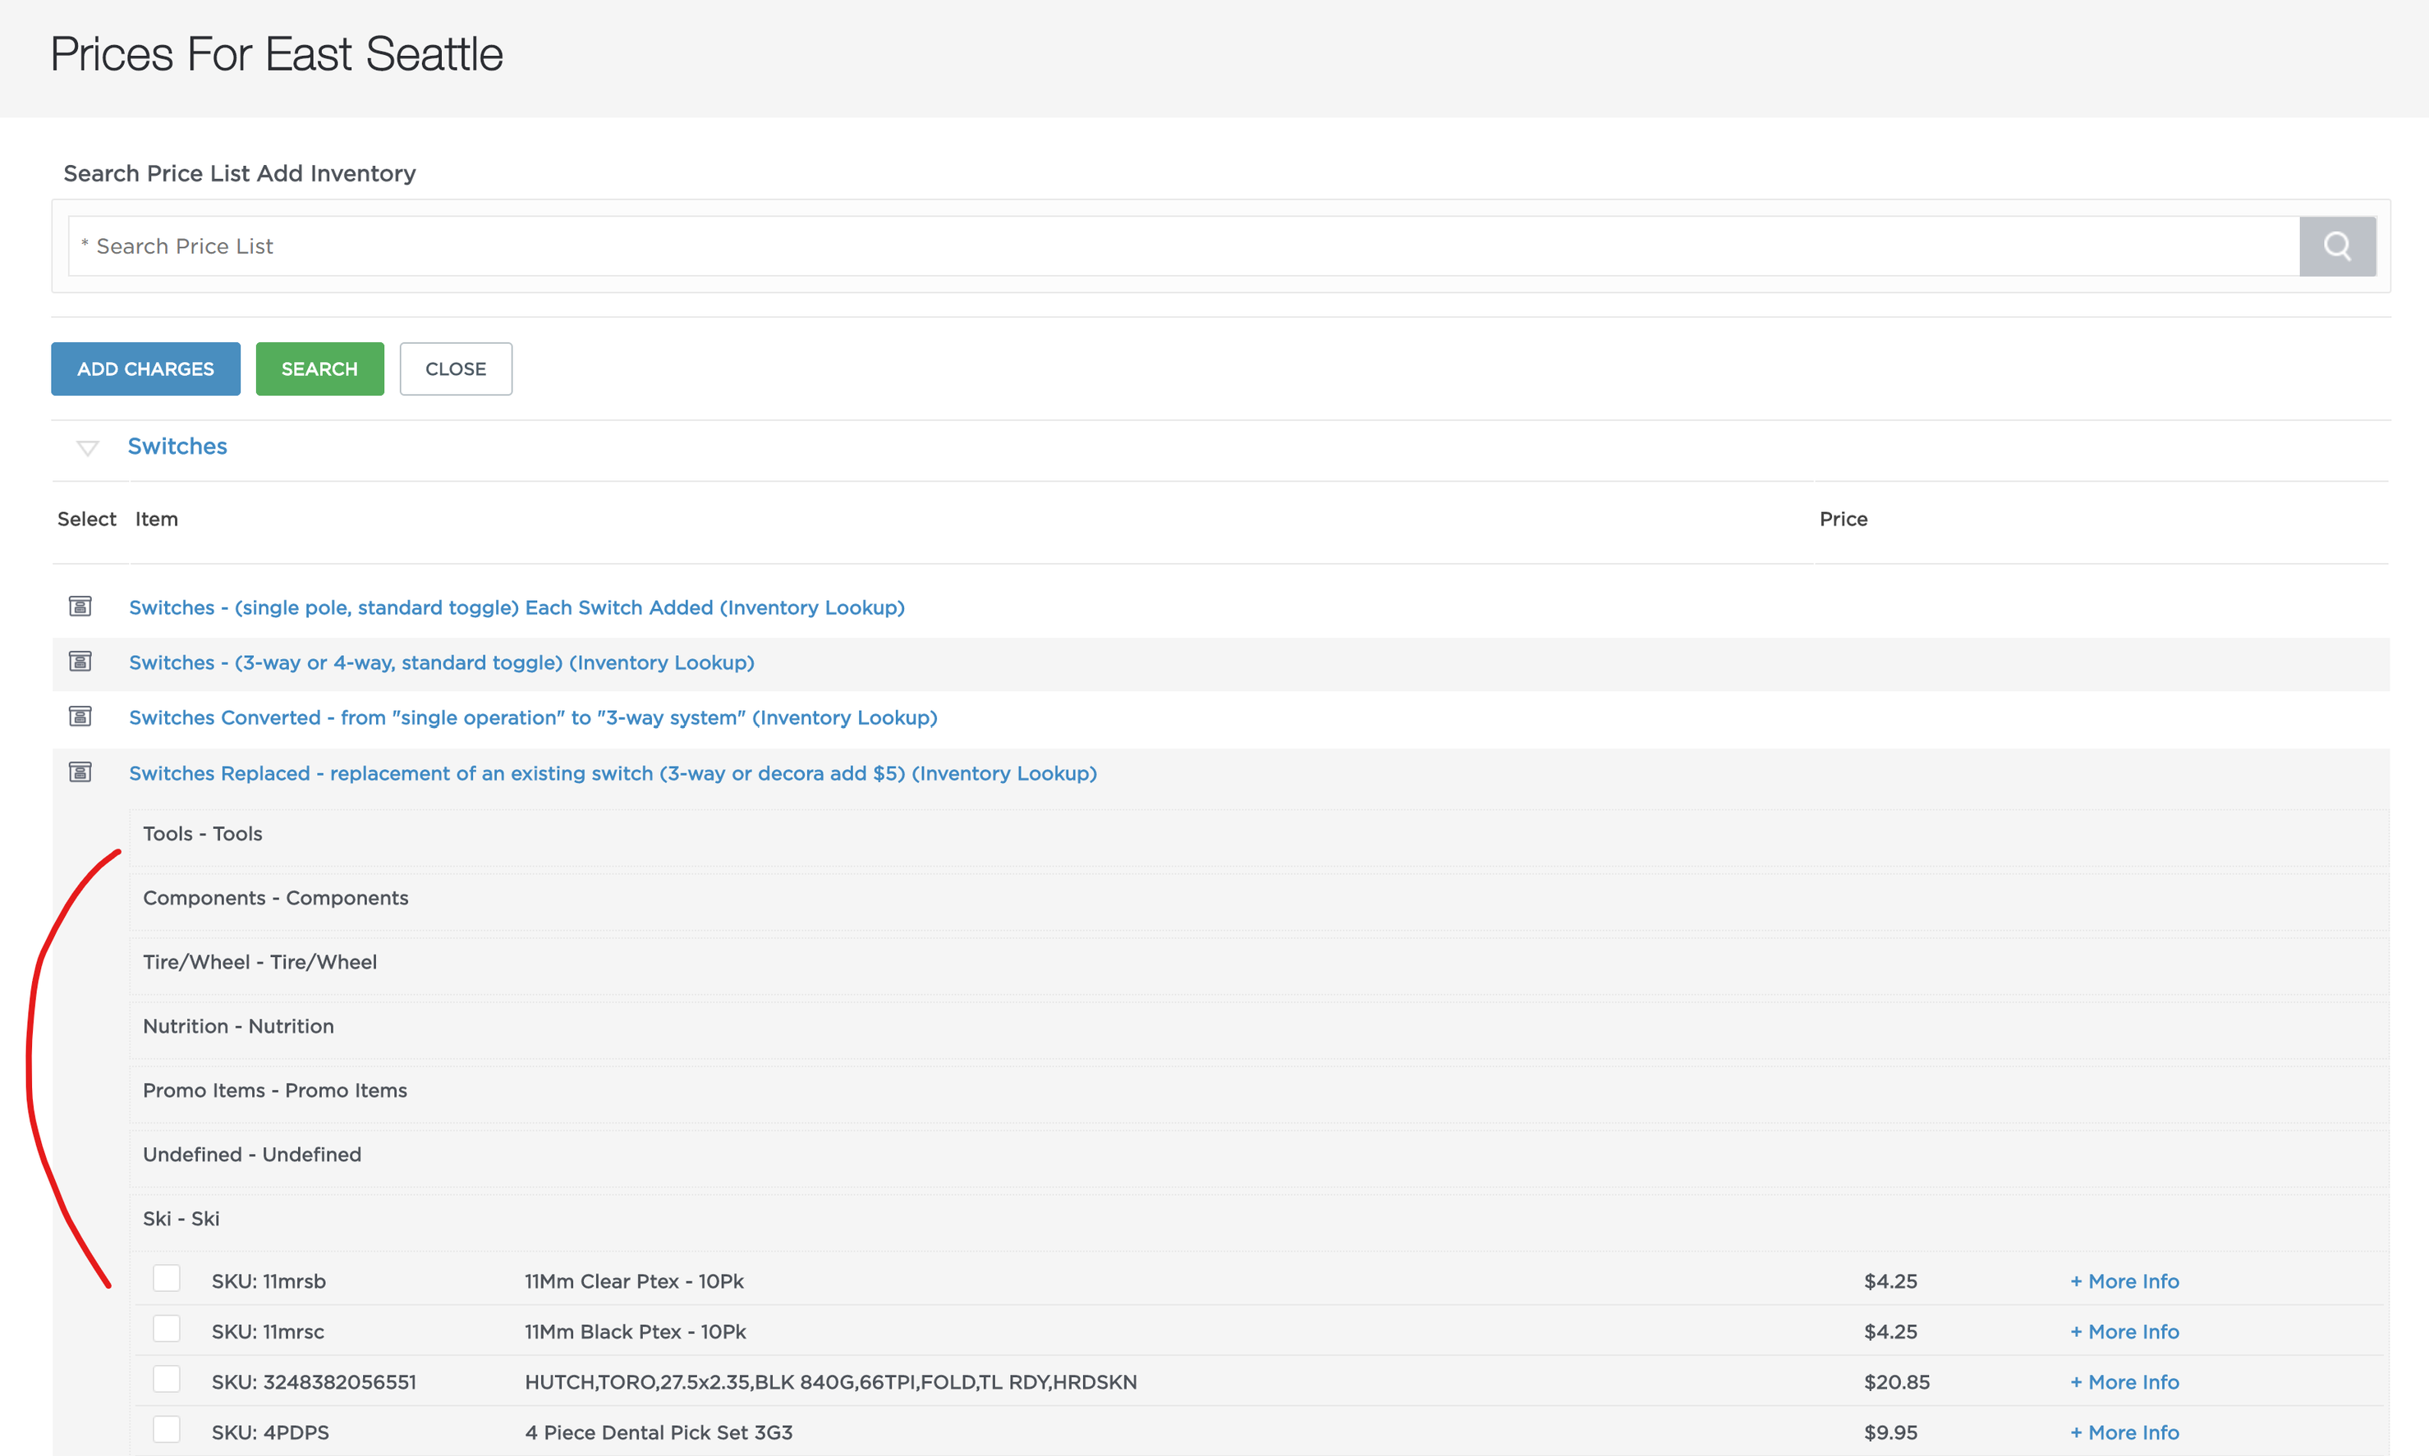The height and width of the screenshot is (1456, 2429).
Task: Click the magnifier search icon button
Action: [2337, 246]
